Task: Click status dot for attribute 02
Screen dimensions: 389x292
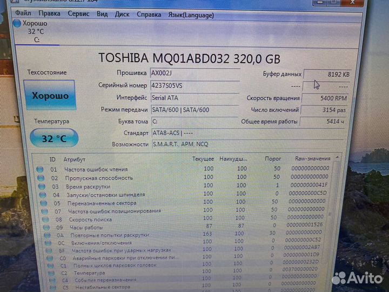Action: coord(41,178)
